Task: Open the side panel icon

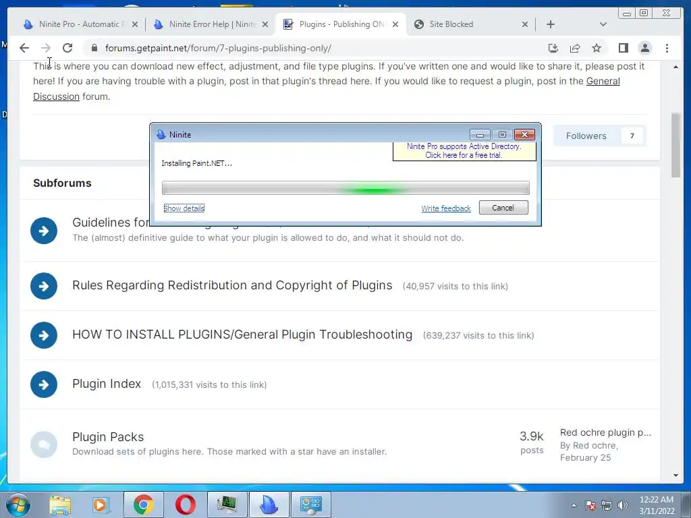Action: pos(623,48)
